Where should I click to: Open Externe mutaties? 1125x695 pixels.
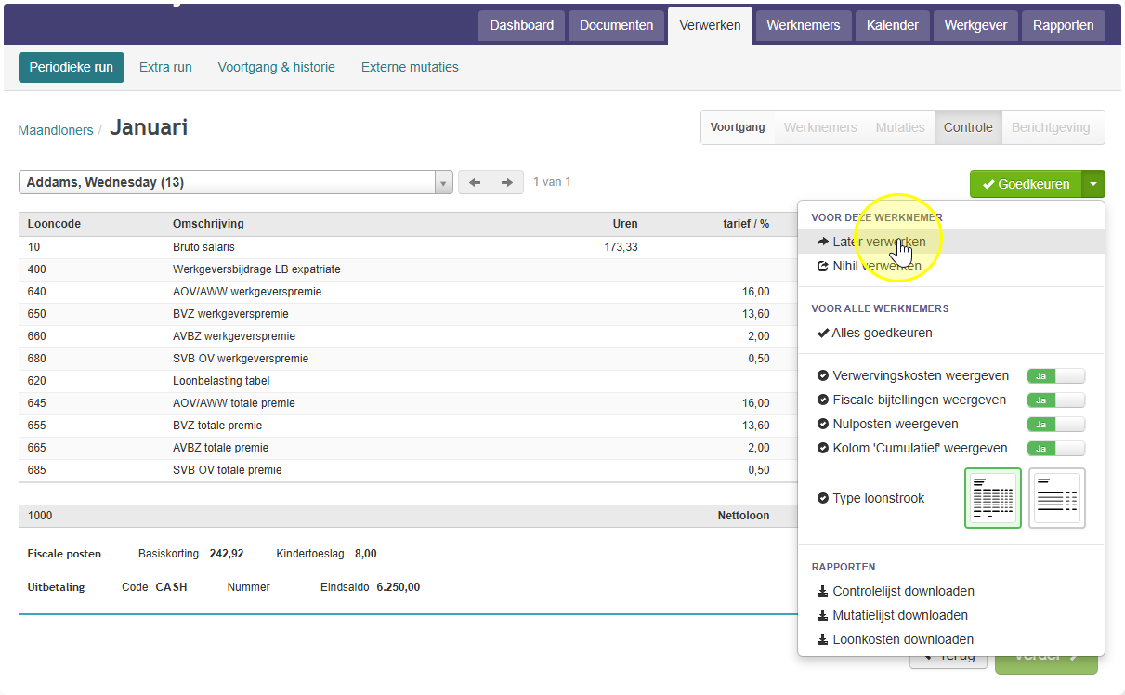[410, 67]
